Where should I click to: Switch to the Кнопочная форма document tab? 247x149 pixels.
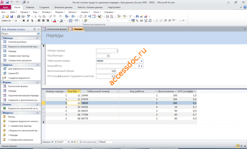pos(55,29)
